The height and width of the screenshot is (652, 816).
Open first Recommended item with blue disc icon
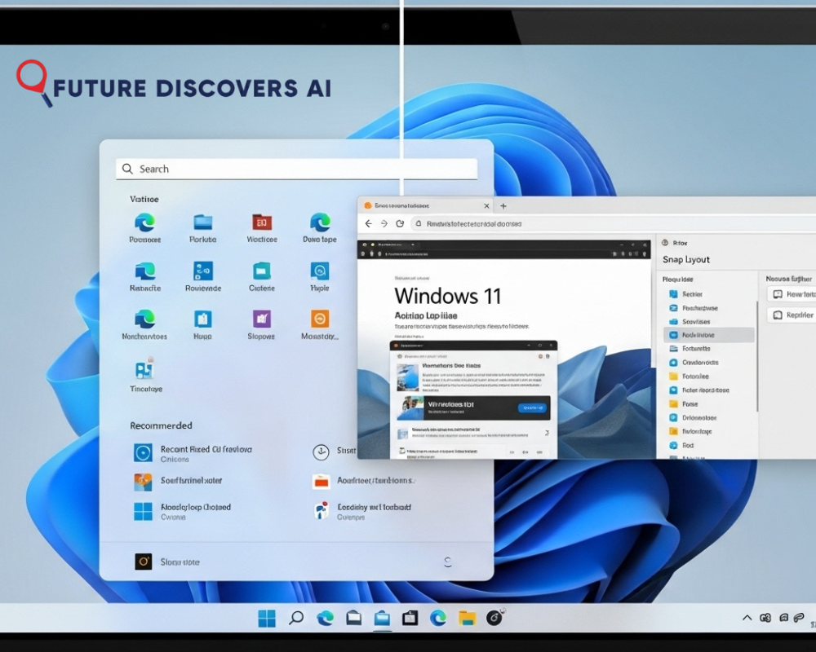click(144, 453)
